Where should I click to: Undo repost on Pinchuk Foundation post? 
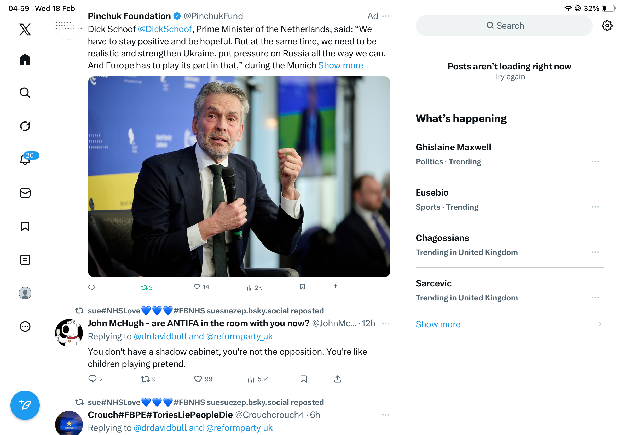[144, 287]
